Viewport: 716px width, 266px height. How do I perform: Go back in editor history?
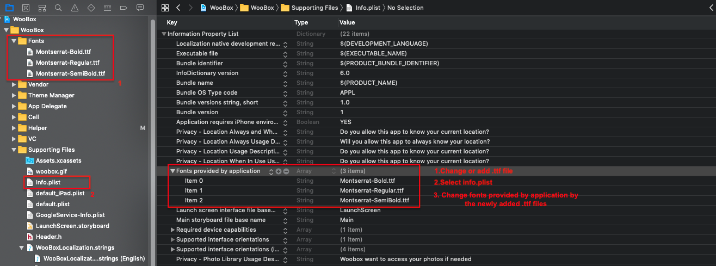[x=178, y=8]
